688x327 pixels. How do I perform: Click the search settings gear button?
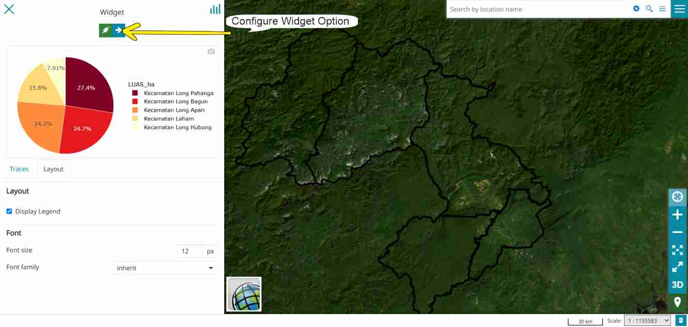click(x=636, y=9)
